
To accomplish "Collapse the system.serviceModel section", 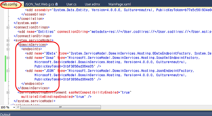I will pyautogui.click(x=8, y=40).
